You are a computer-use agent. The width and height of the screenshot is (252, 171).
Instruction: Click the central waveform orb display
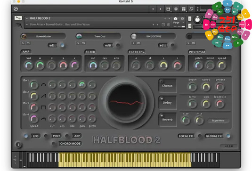(x=126, y=103)
